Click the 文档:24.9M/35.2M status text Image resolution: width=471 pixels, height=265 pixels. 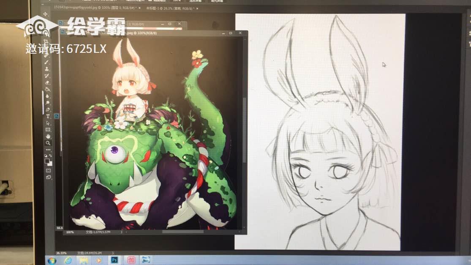[x=89, y=253]
